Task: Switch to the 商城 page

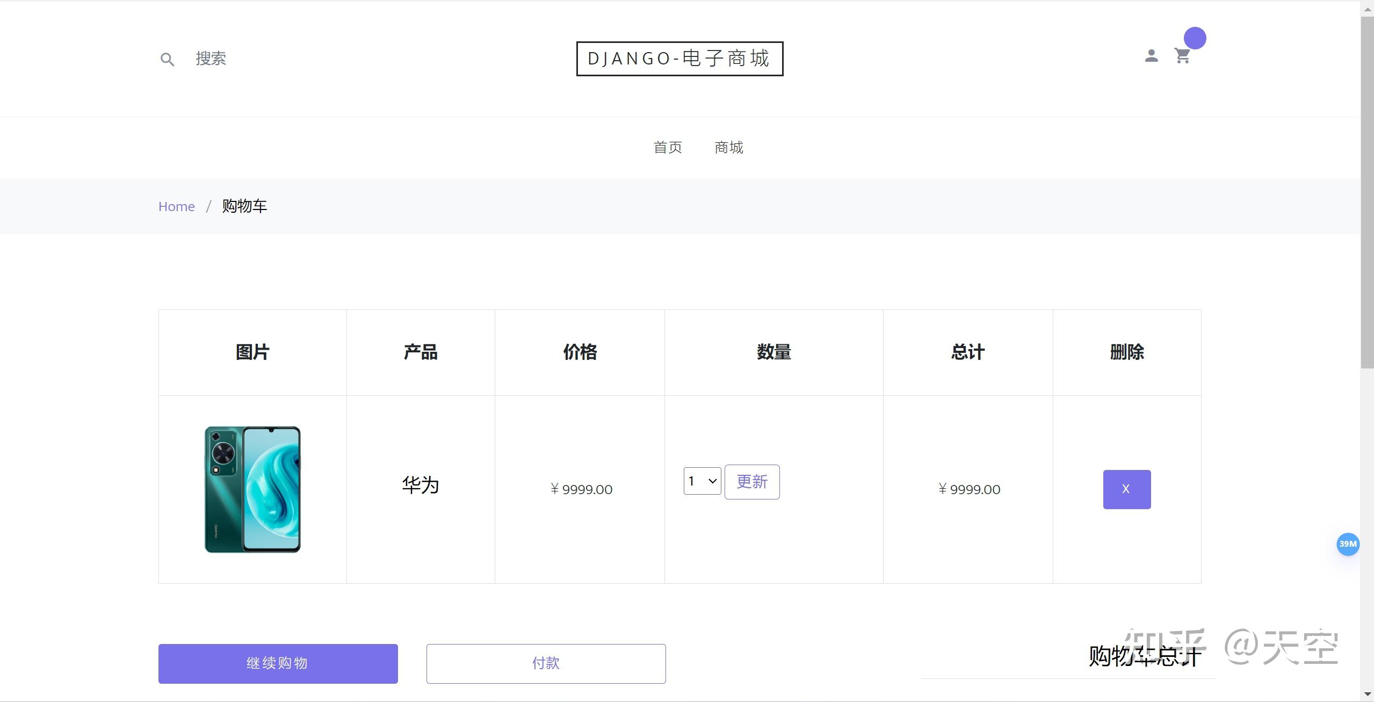Action: tap(728, 147)
